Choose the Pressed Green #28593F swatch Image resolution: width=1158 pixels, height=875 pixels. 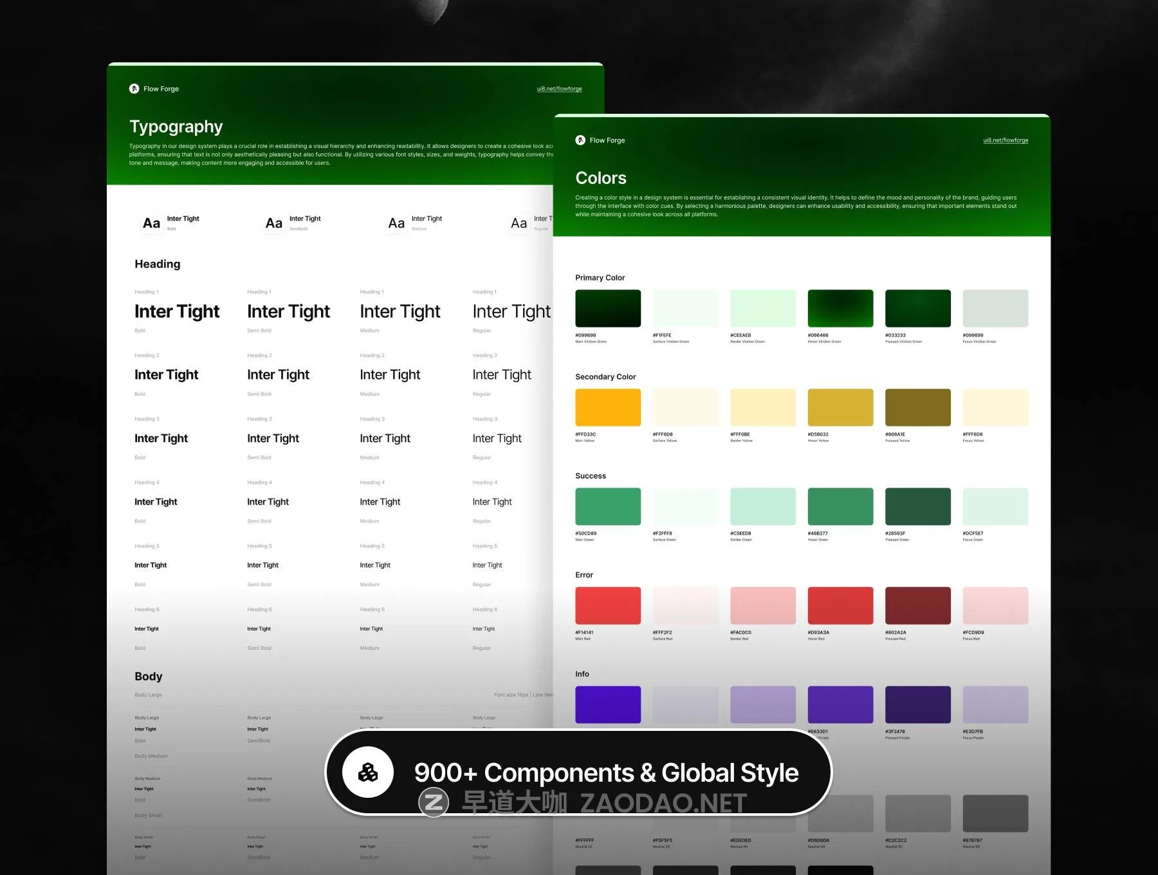tap(917, 506)
